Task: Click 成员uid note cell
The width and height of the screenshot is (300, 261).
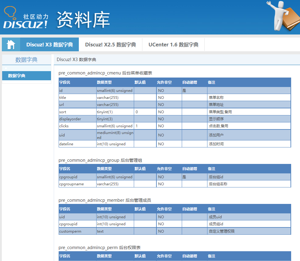Action: point(249,217)
